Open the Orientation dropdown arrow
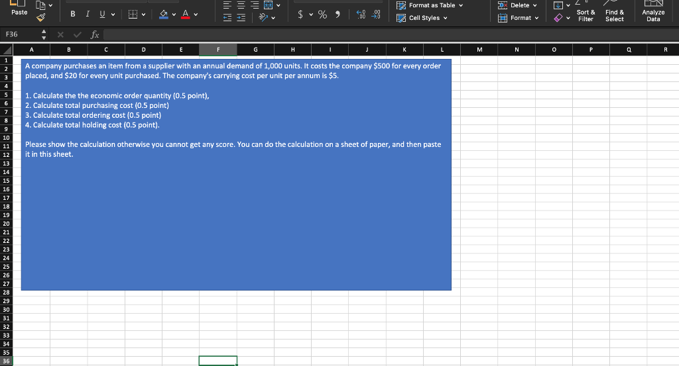Viewport: 679px width, 366px height. (273, 18)
